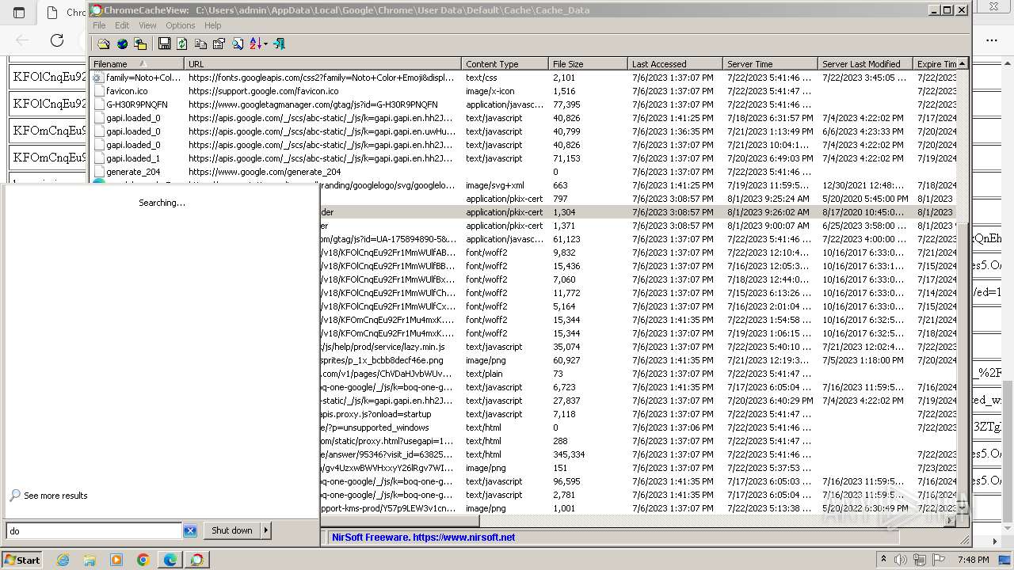Open File Explorer from taskbar
This screenshot has height=570, width=1014.
click(90, 560)
